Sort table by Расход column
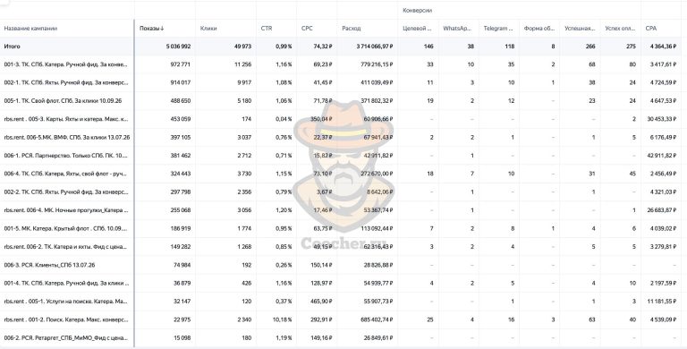Image resolution: width=687 pixels, height=349 pixels. click(352, 29)
